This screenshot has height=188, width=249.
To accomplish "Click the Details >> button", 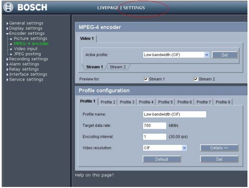I will 219,148.
